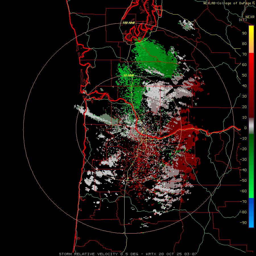The image size is (256, 256).
Task: Click the 70 value on the velocity scale
Action: click(x=244, y=54)
